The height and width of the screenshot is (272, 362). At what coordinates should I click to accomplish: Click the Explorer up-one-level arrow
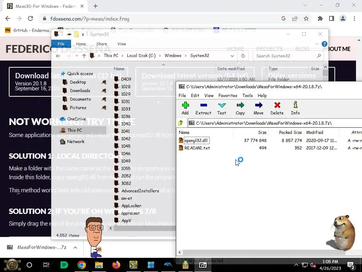point(84,56)
